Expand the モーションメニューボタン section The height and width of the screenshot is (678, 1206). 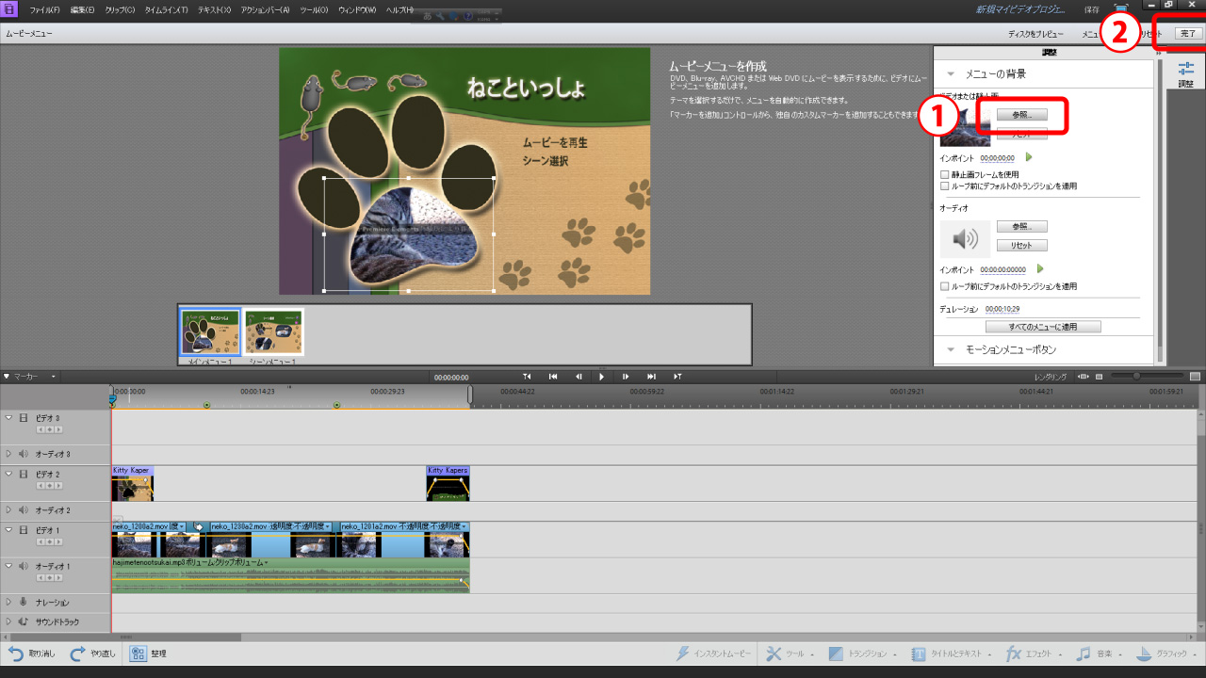point(950,349)
